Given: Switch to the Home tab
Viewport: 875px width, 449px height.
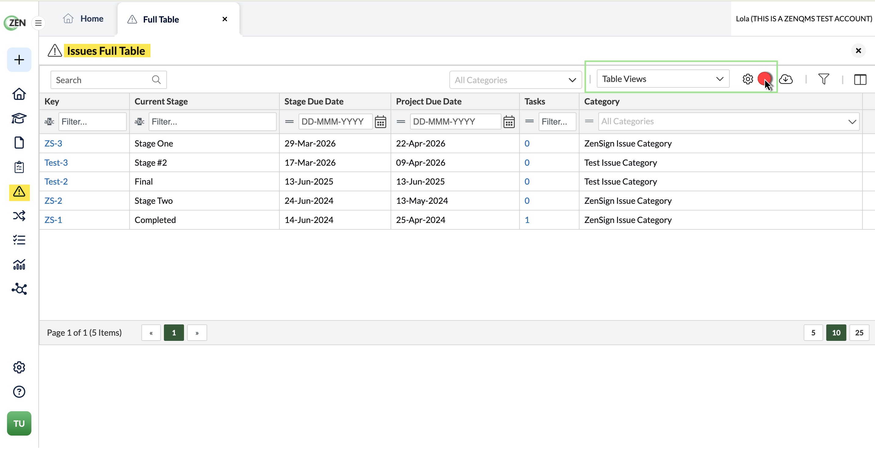Looking at the screenshot, I should pyautogui.click(x=83, y=19).
